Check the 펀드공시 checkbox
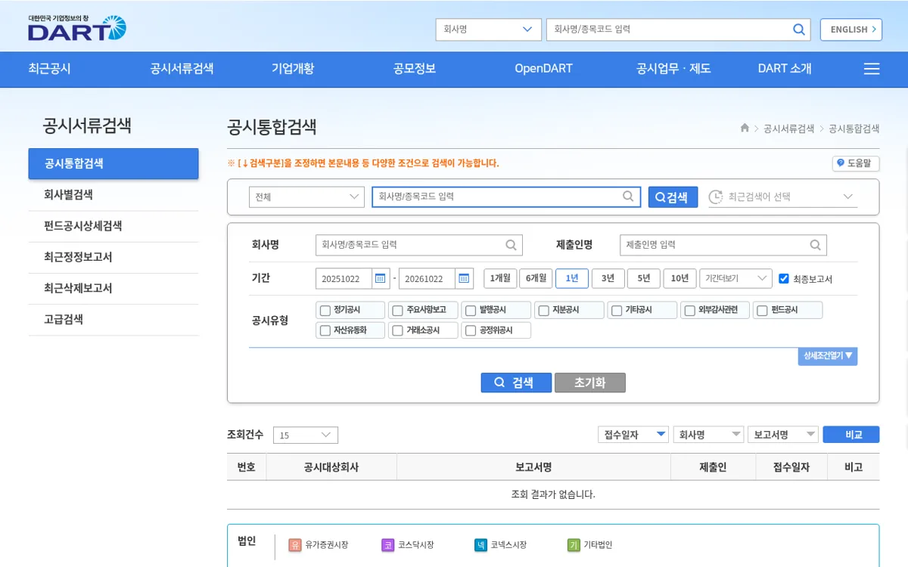This screenshot has width=908, height=567. (762, 311)
